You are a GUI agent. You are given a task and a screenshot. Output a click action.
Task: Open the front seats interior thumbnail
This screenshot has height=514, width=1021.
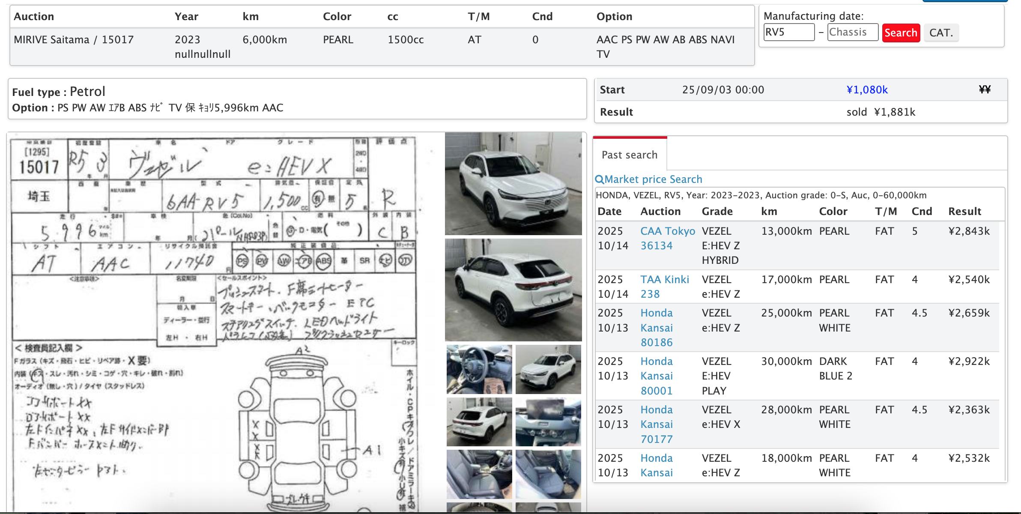coord(479,475)
